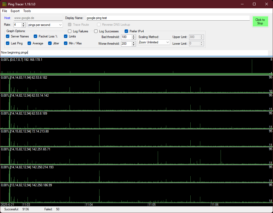The height and width of the screenshot is (213, 273).
Task: Decrease the Rate with the down arrow
Action: coord(24,26)
